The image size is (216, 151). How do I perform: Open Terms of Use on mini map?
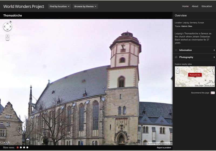coord(209,85)
